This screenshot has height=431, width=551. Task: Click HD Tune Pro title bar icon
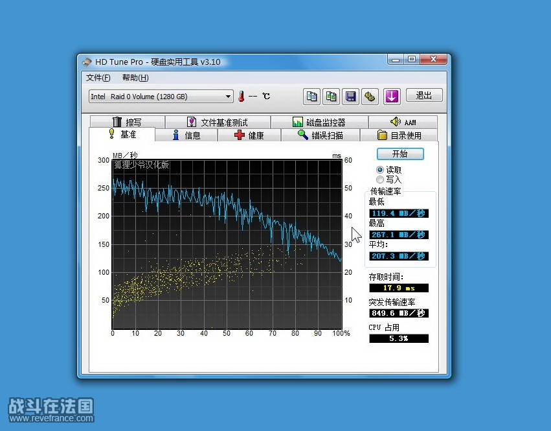tap(87, 62)
